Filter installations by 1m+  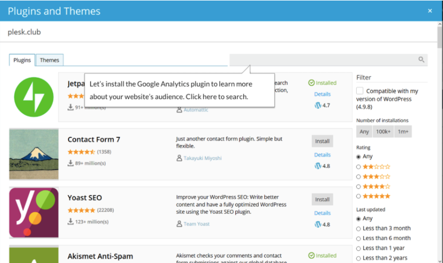(403, 132)
